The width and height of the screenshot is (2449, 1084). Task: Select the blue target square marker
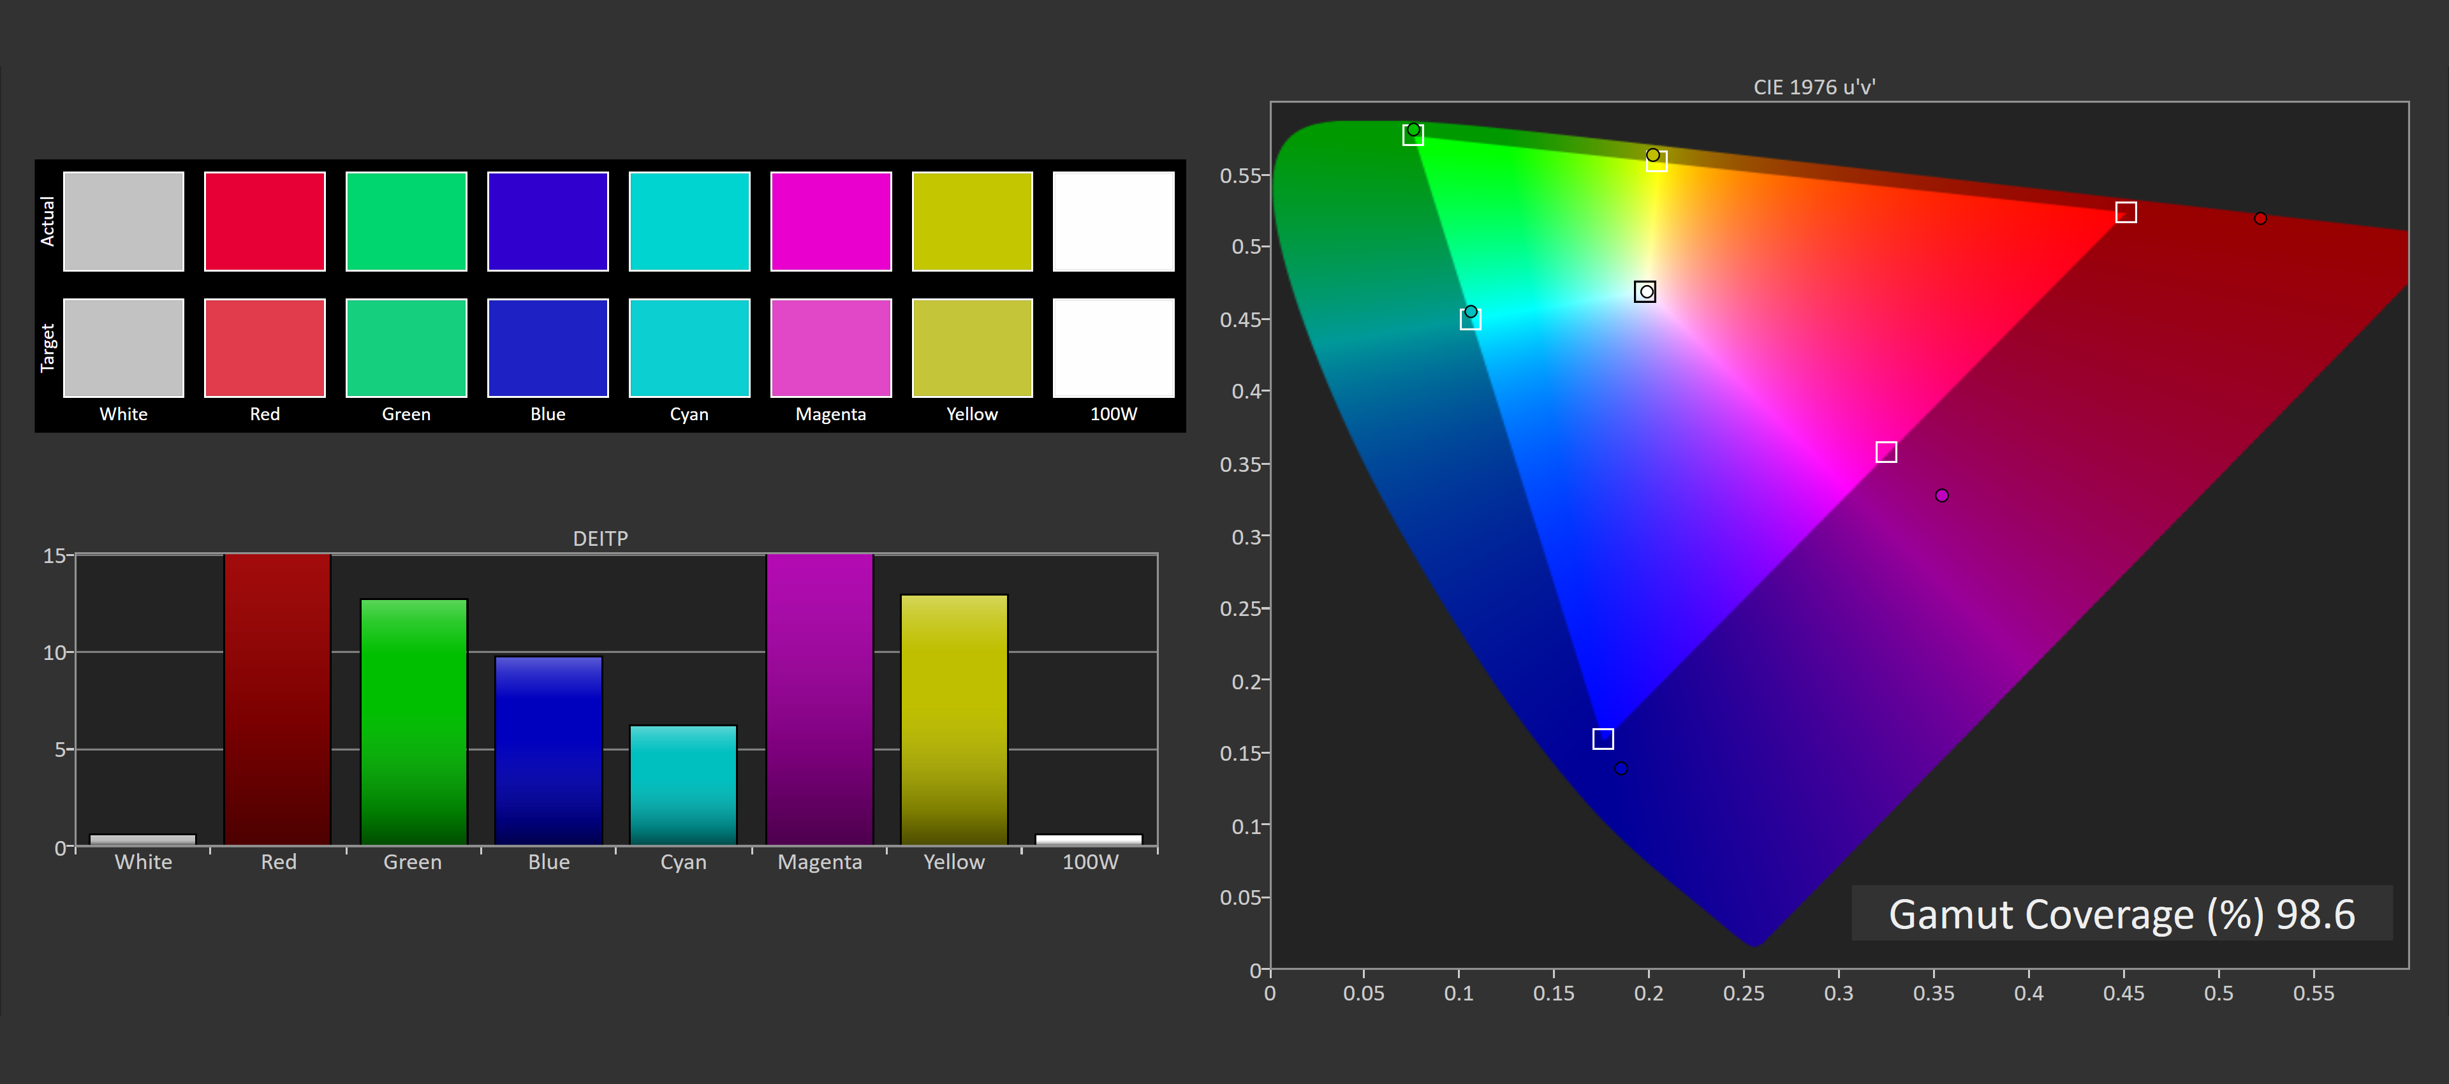1603,739
